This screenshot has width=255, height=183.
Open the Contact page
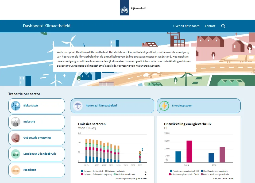point(210,26)
